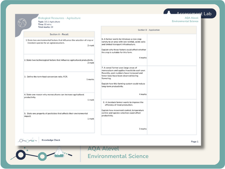Click the answer box beside question 8
Image resolution: width=225 pixels, height=169 pixels.
coord(172,117)
